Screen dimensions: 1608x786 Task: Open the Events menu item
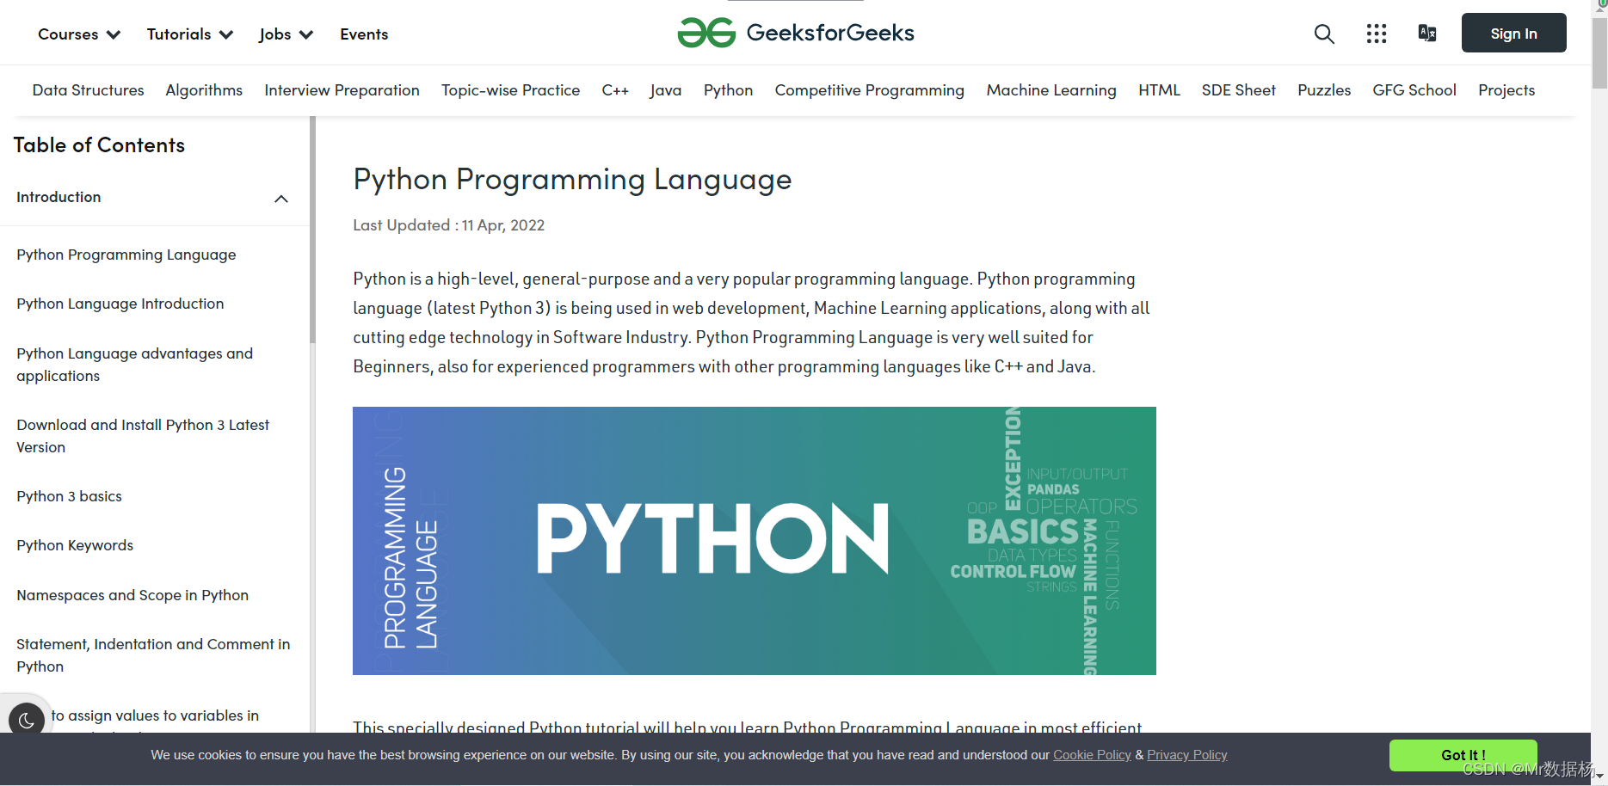pos(364,34)
